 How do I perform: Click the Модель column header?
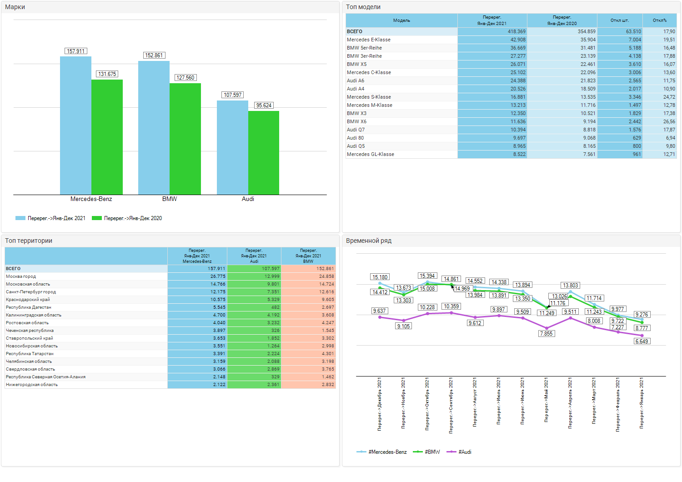click(x=401, y=20)
